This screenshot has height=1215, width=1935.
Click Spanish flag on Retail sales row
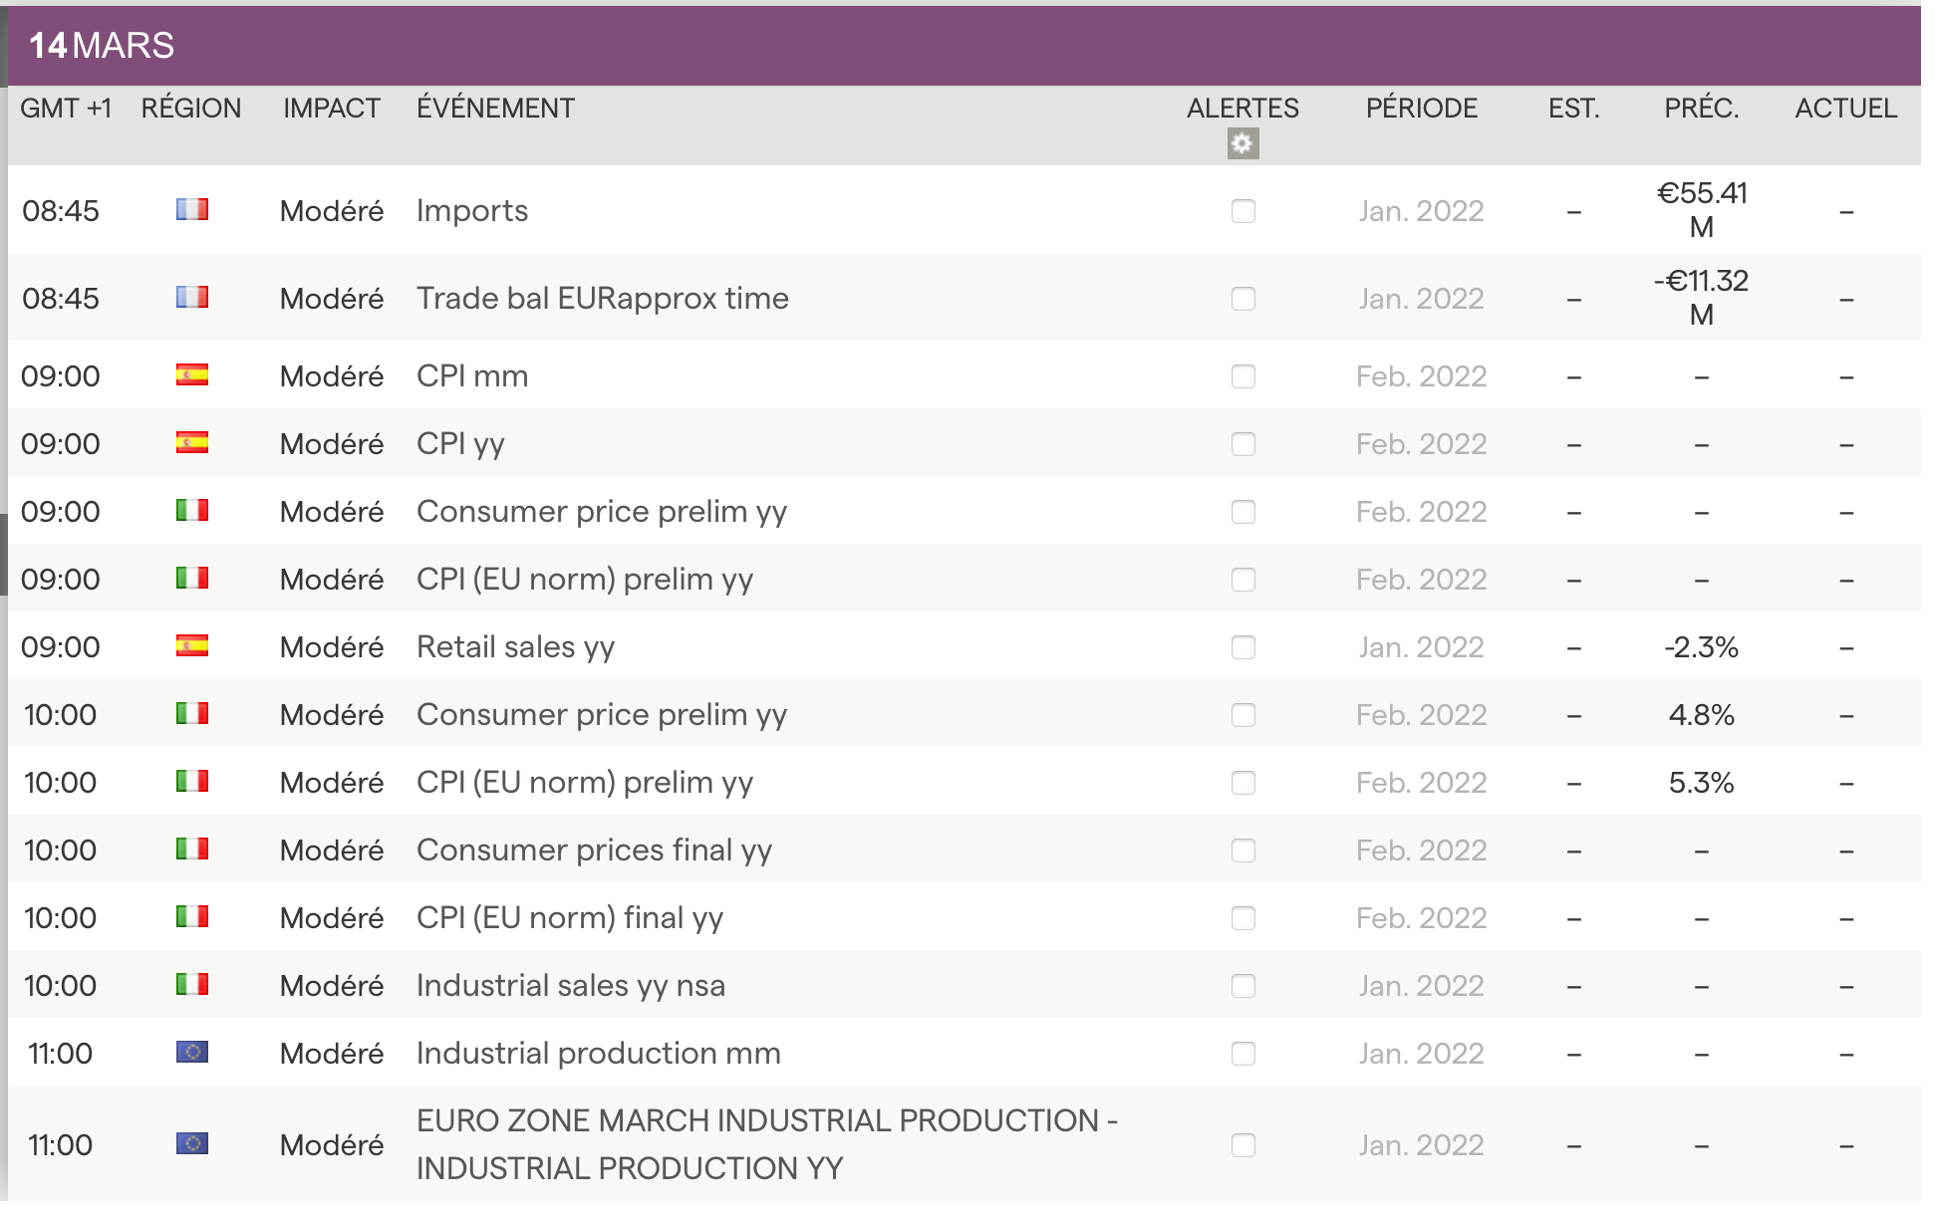pyautogui.click(x=192, y=646)
